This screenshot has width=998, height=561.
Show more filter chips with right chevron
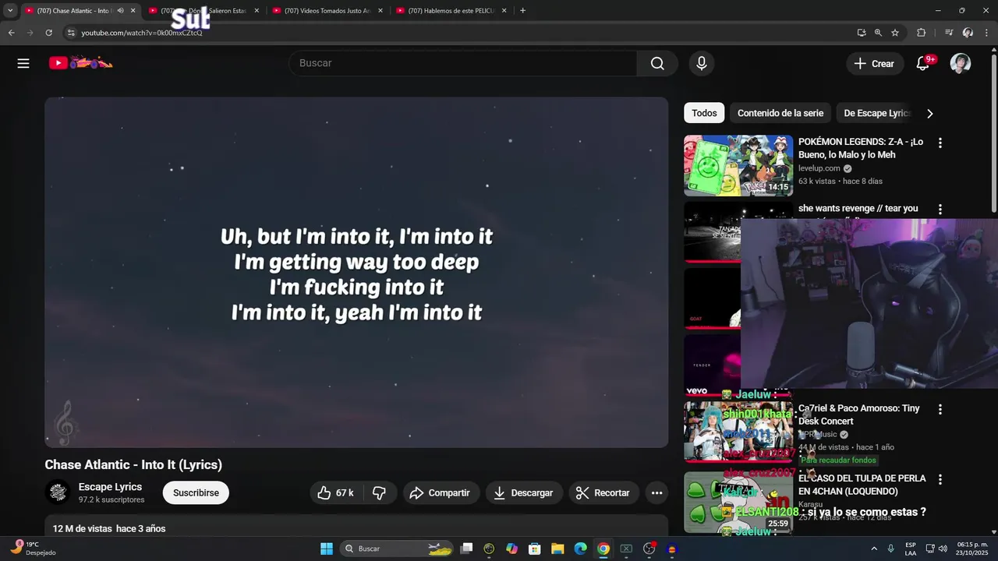point(929,113)
